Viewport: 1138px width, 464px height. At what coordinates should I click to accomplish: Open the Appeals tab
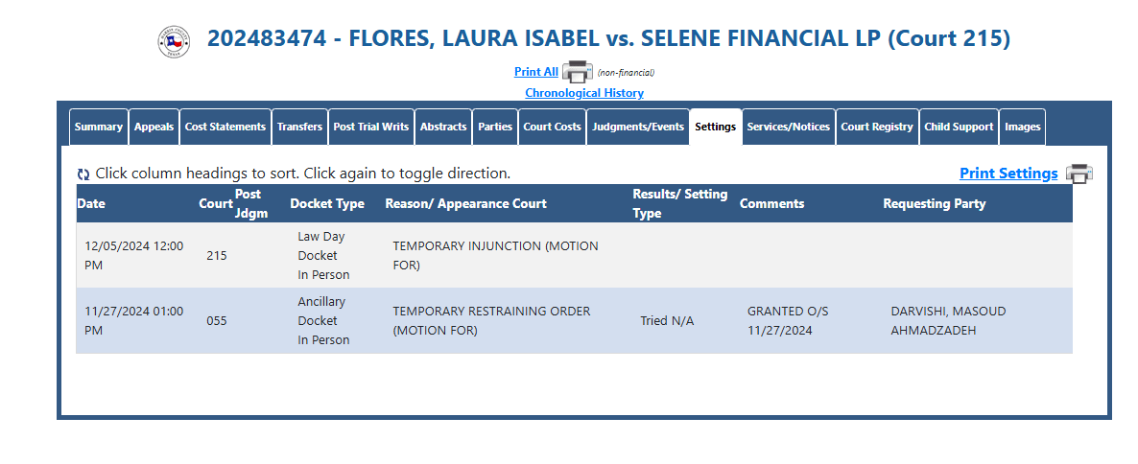154,127
